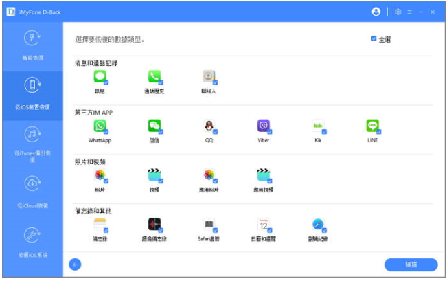Image resolution: width=447 pixels, height=281 pixels.
Task: Select 從iTunes備份恢復 sidebar tab
Action: 32,145
